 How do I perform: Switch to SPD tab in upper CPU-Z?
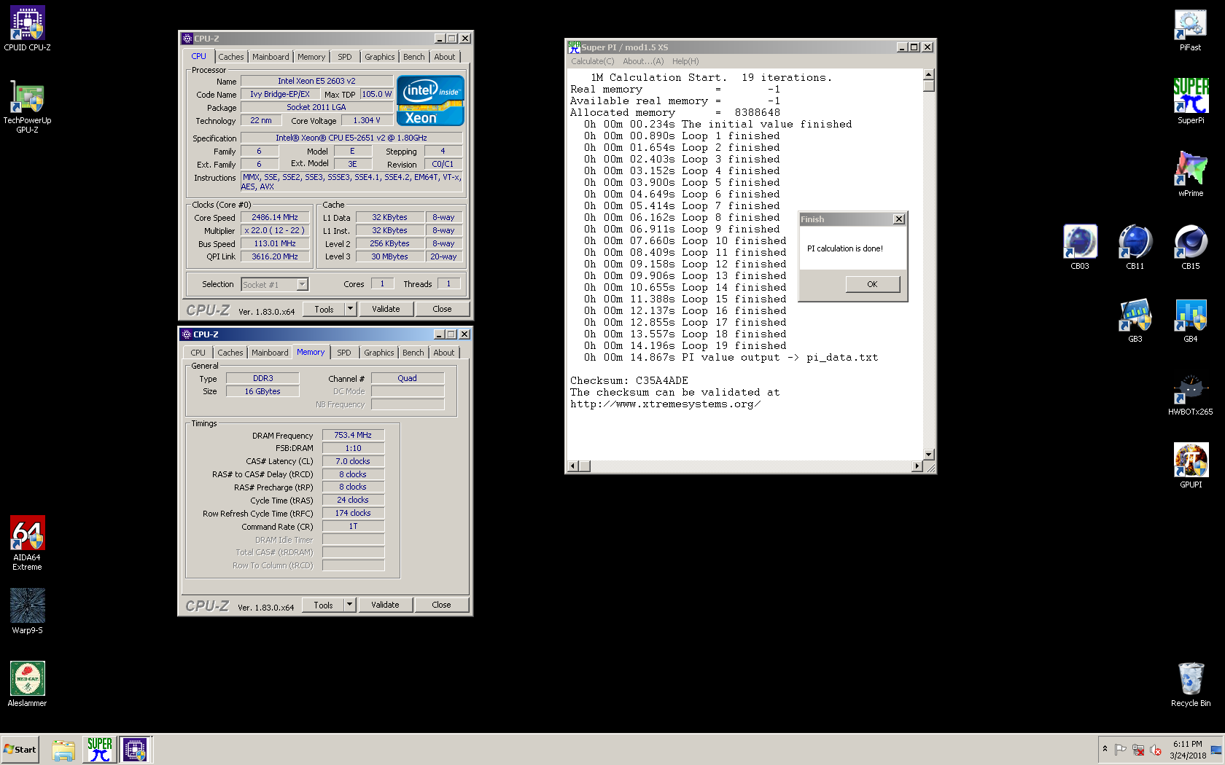pos(345,57)
